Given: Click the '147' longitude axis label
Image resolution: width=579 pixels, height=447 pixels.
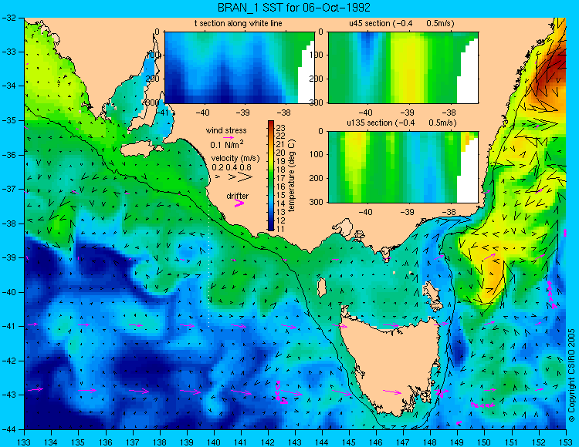Looking at the screenshot, I should tap(403, 442).
